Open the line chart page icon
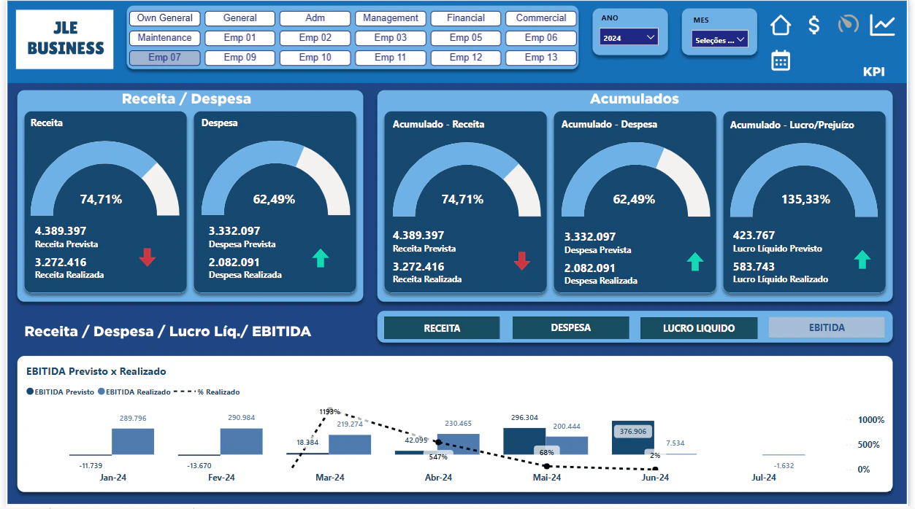Viewport: 915px width, 509px height. coord(882,25)
